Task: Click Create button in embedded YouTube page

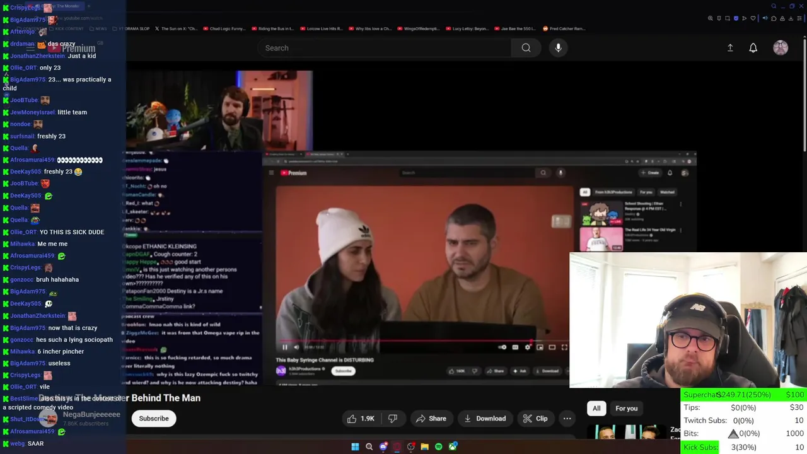Action: click(651, 173)
